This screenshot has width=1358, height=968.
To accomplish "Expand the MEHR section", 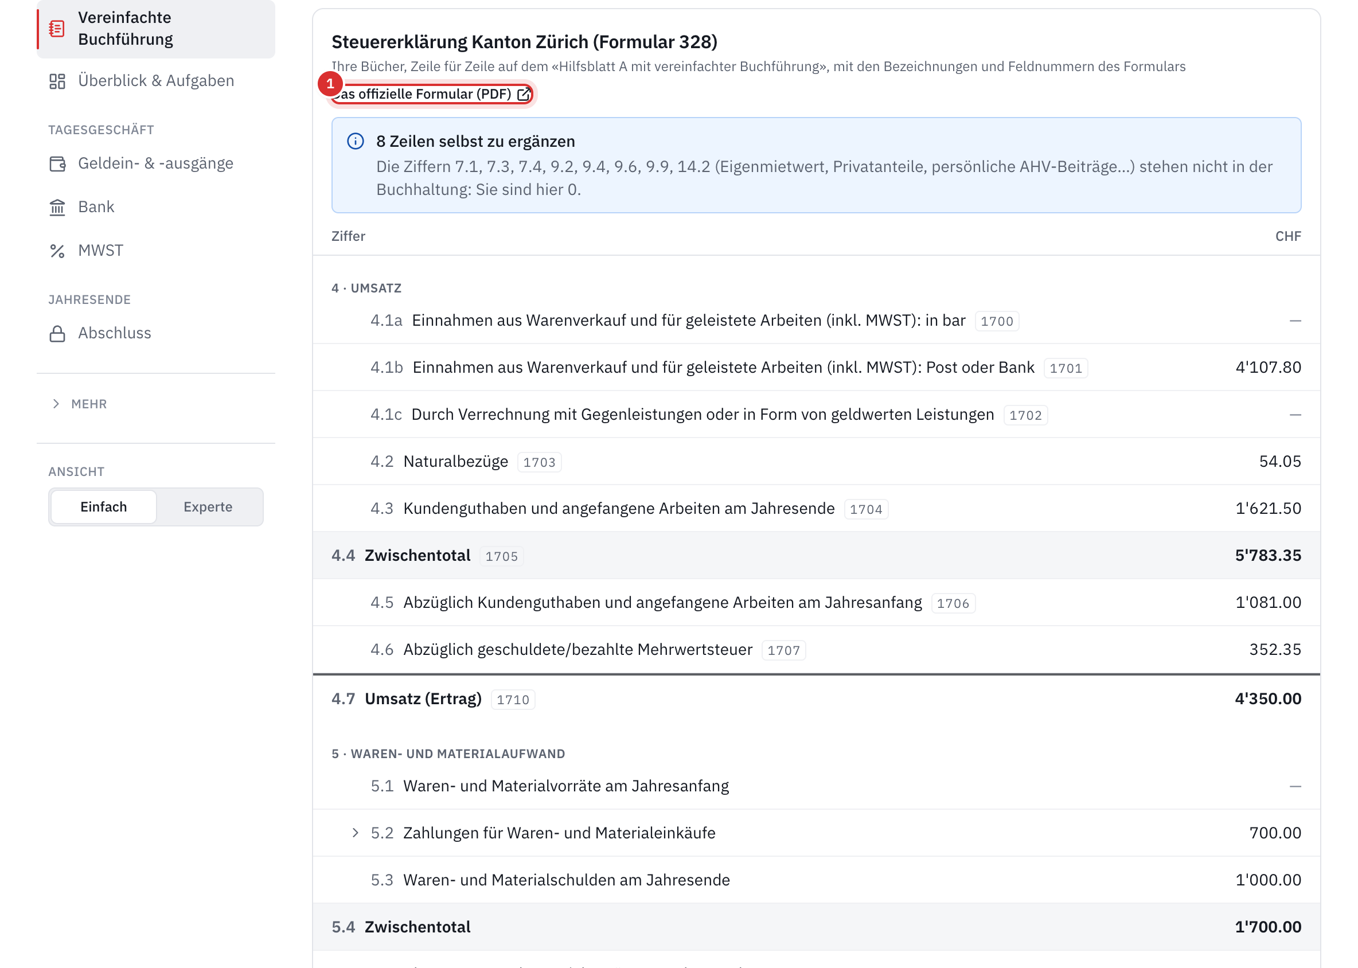I will coord(79,404).
